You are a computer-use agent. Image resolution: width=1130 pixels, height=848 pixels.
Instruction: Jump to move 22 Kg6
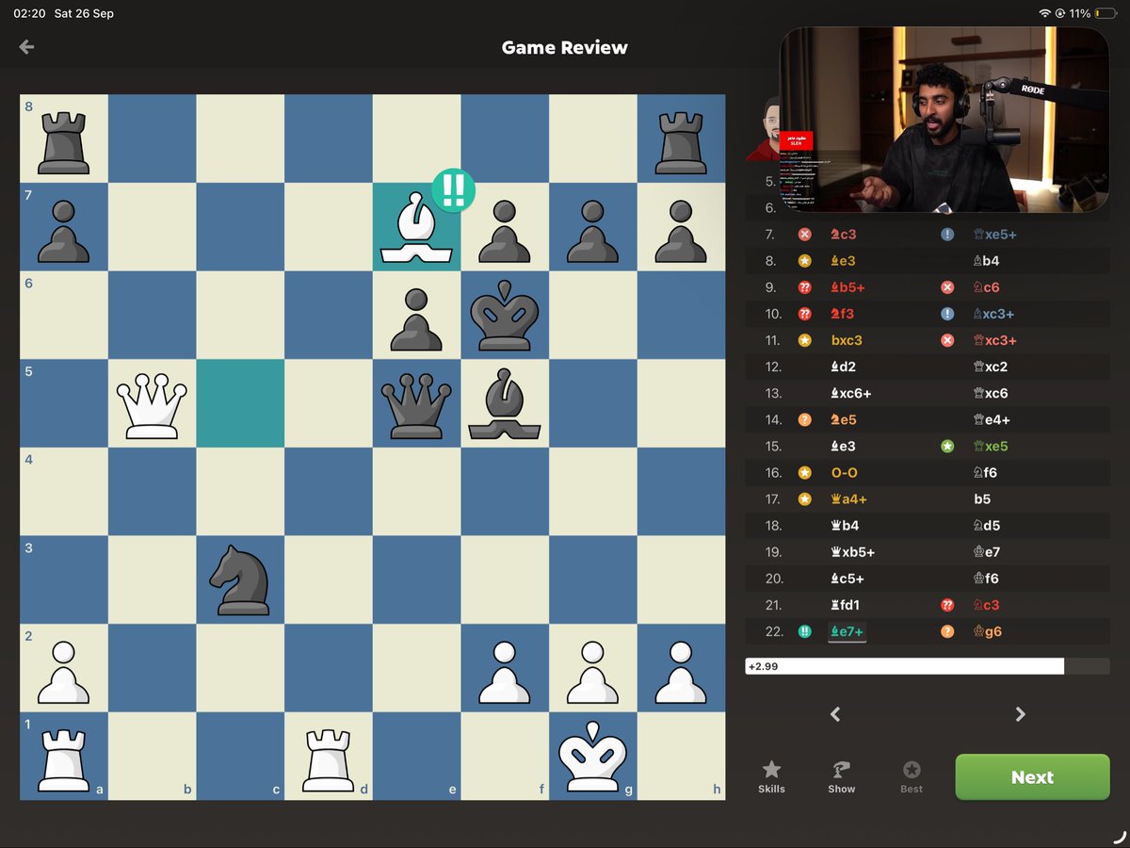(x=987, y=631)
